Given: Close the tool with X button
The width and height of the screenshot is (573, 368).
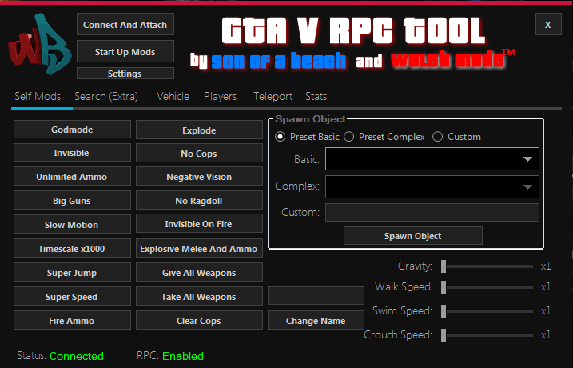Looking at the screenshot, I should click(548, 24).
